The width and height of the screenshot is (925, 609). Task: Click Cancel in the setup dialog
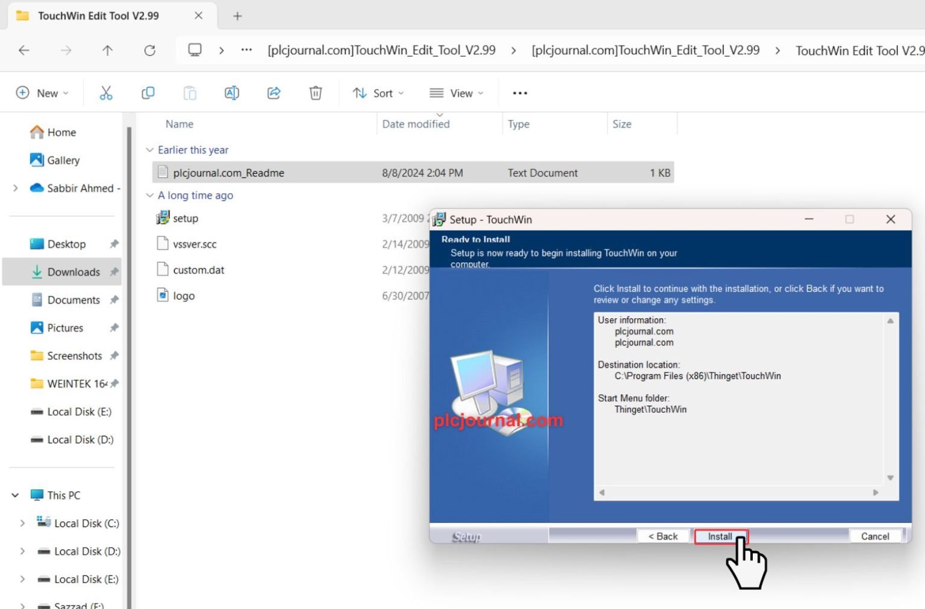coord(874,536)
